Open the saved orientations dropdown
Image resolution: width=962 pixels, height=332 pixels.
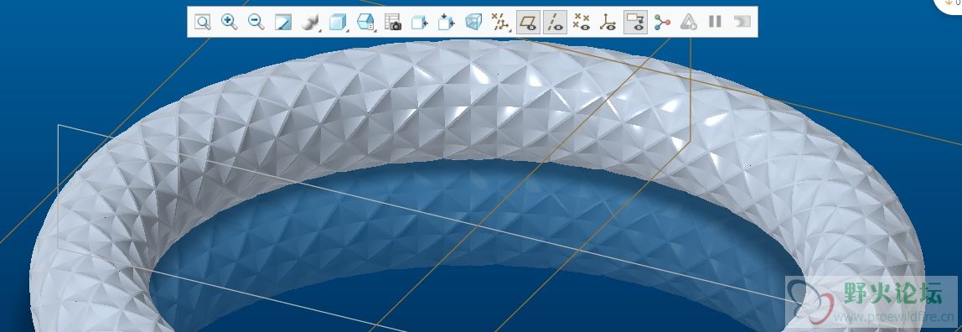[x=365, y=23]
